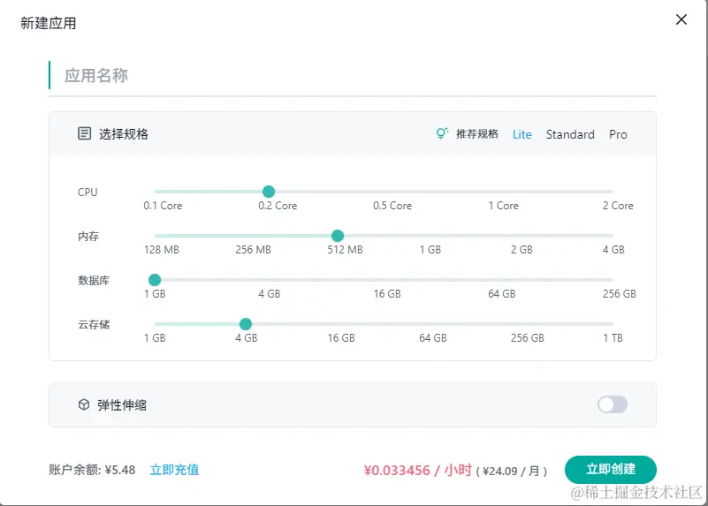Close the 新建应用 dialog
This screenshot has height=506, width=708.
coord(681,20)
